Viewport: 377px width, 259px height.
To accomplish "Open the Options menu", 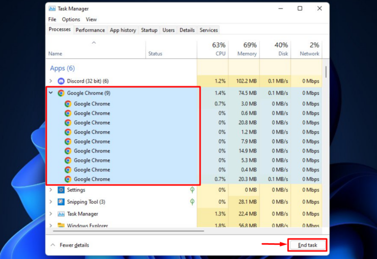I will 71,20.
